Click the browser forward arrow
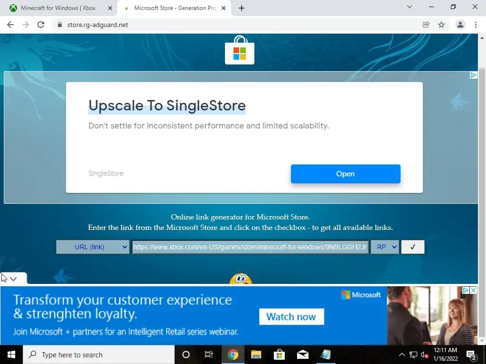 [x=26, y=25]
